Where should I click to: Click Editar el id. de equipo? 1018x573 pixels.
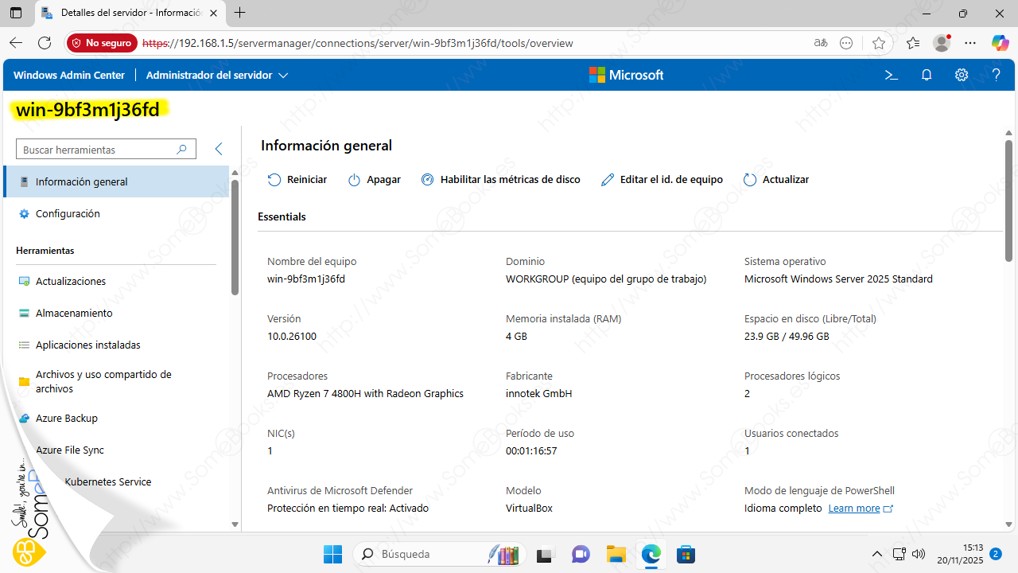(662, 180)
